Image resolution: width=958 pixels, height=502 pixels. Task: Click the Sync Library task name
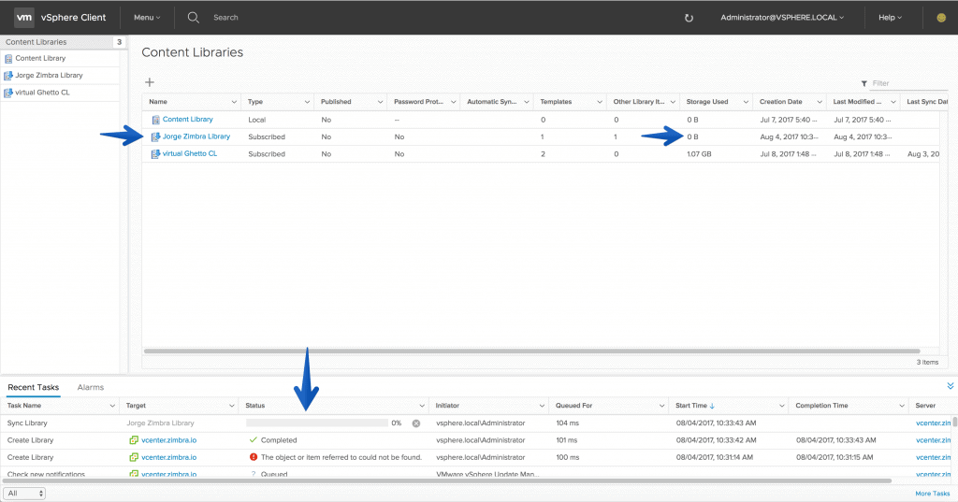click(27, 423)
